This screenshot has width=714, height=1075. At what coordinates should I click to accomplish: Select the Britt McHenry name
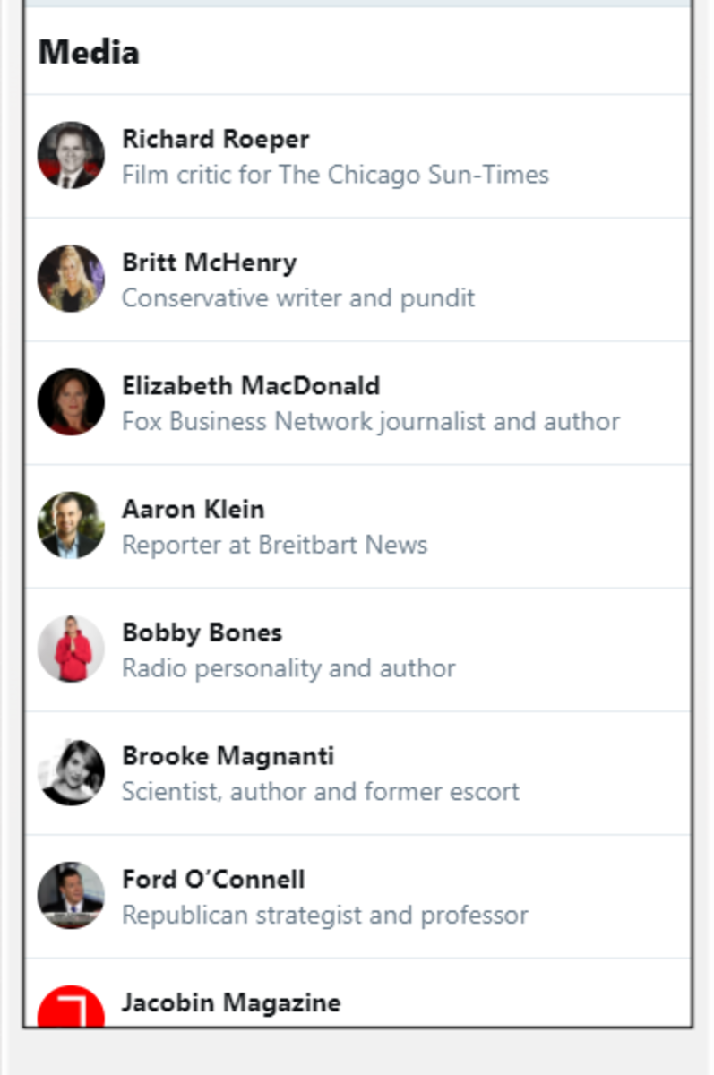point(210,263)
